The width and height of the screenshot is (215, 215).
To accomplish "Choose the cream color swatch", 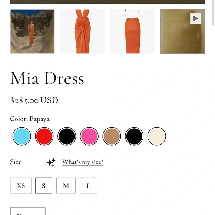I will pos(157,136).
